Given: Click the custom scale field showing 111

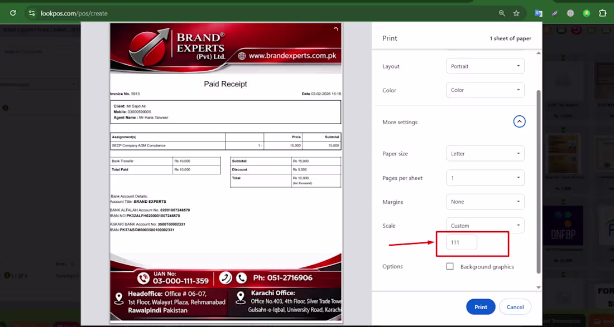Looking at the screenshot, I should [x=462, y=242].
